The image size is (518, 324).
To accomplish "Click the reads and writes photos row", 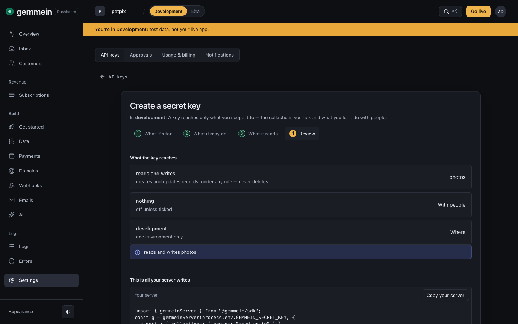I will [x=301, y=177].
